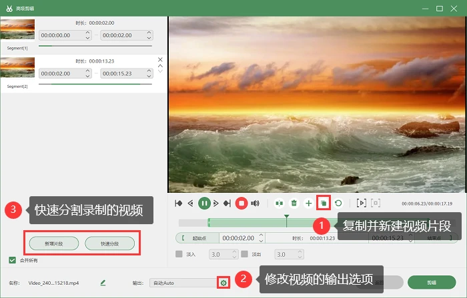Open output settings gear icon
This screenshot has width=467, height=298.
pyautogui.click(x=223, y=283)
